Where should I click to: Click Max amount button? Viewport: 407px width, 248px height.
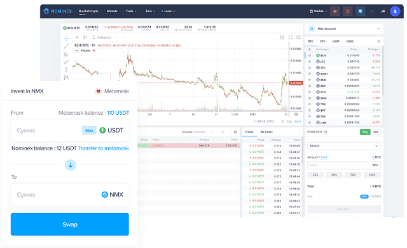pos(89,131)
